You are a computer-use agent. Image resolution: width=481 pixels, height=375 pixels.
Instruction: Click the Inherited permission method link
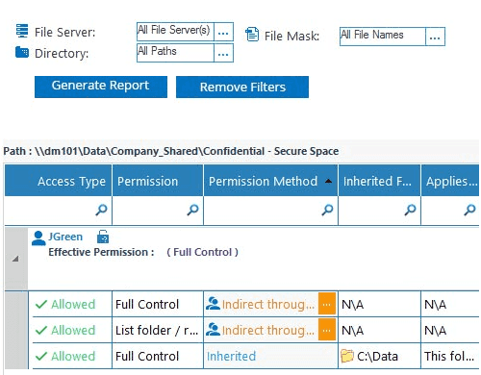tap(231, 356)
